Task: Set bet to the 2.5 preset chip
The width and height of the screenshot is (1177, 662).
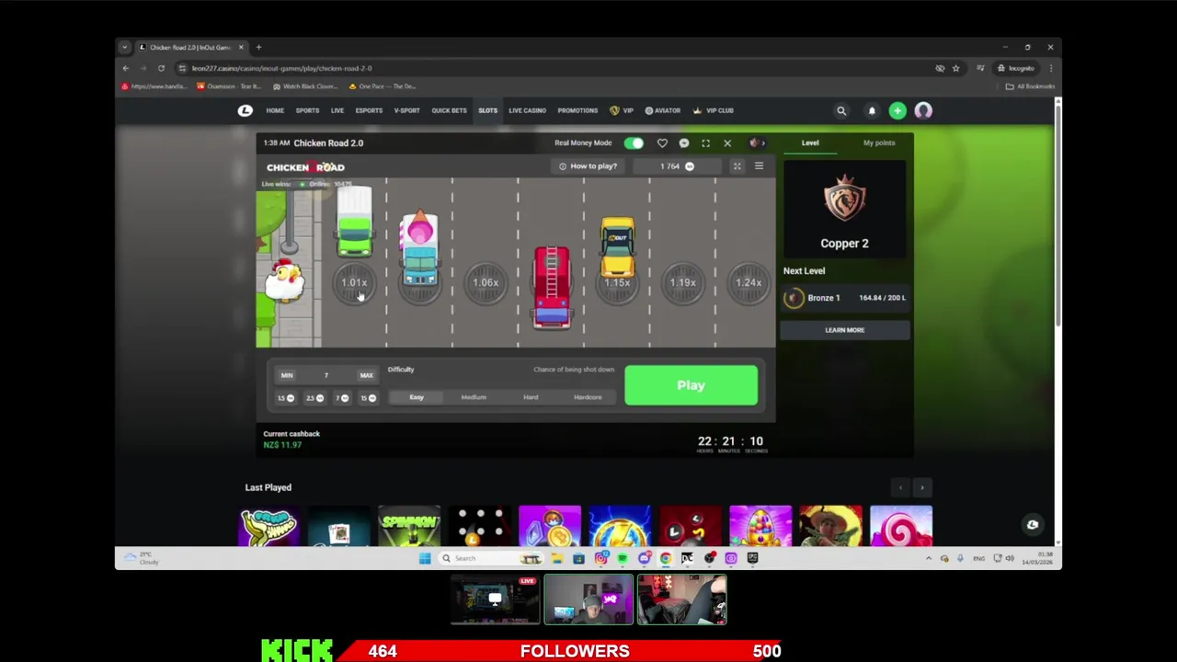Action: click(314, 398)
